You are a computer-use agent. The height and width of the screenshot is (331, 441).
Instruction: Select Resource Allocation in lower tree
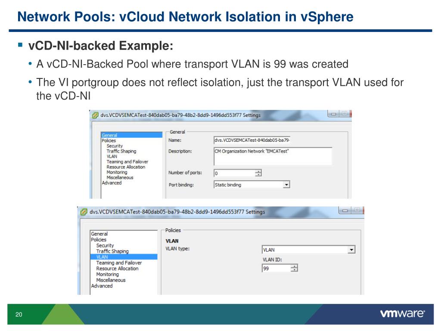tap(117, 269)
